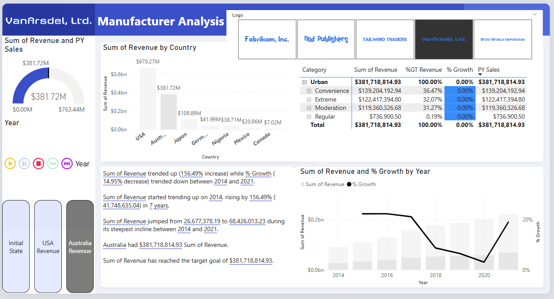Select the Fabrikam, Inc. logo tile
The image size is (554, 299).
[x=267, y=39]
